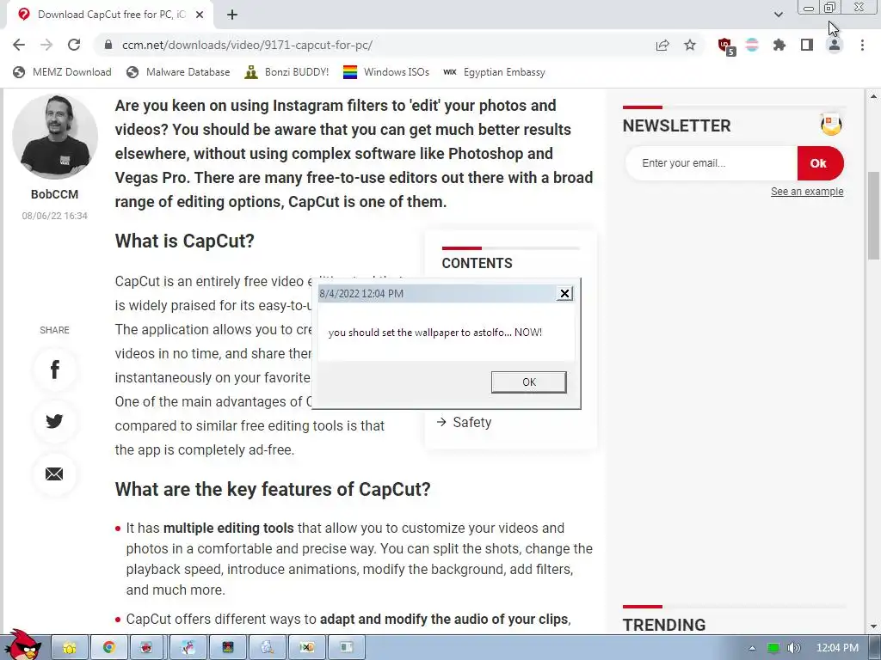This screenshot has width=881, height=660.
Task: Bookmark this page with the star
Action: (690, 45)
